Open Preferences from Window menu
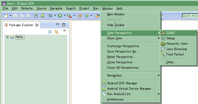The height and width of the screenshot is (104, 198). point(131,99)
